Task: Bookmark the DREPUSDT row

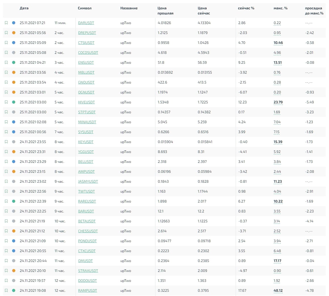Action: coord(6,33)
